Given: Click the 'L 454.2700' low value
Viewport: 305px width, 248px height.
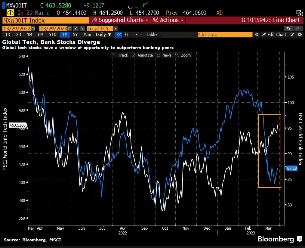Looking at the screenshot, I should 144,13.
